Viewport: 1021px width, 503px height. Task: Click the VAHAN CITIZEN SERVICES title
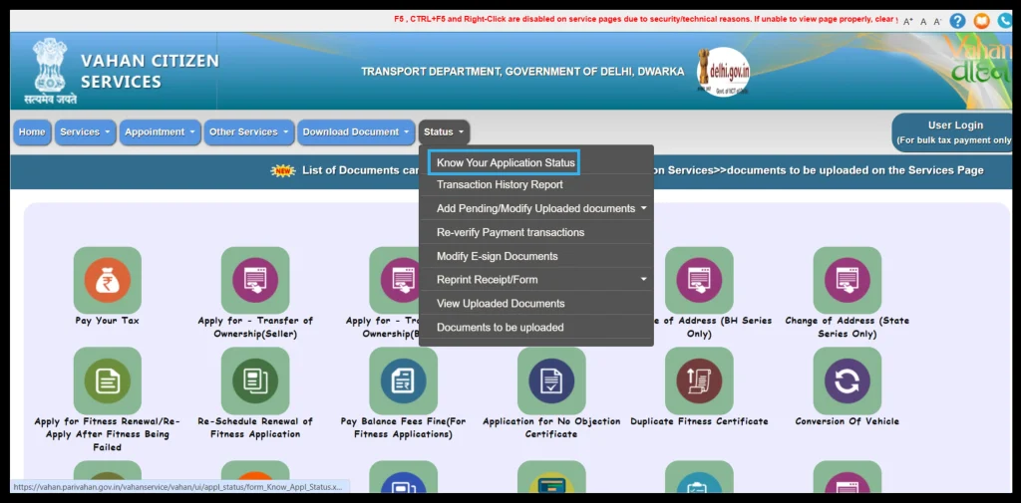click(150, 72)
